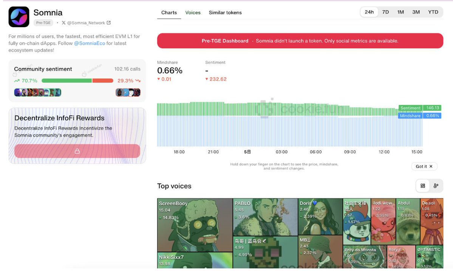Select the 24h time range
453x271 pixels.
tap(369, 12)
